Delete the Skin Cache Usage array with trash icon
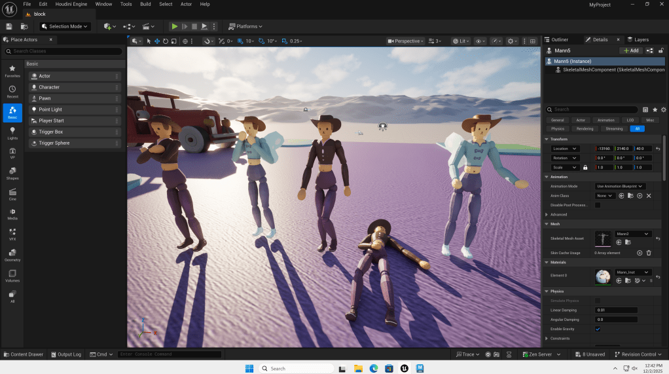 [649, 253]
